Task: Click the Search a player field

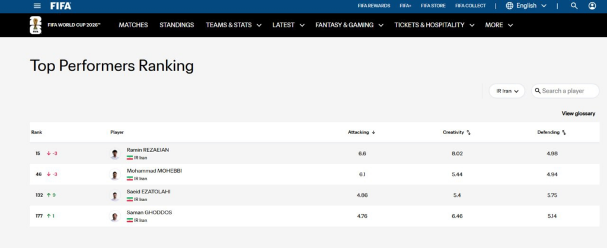Action: coord(565,91)
